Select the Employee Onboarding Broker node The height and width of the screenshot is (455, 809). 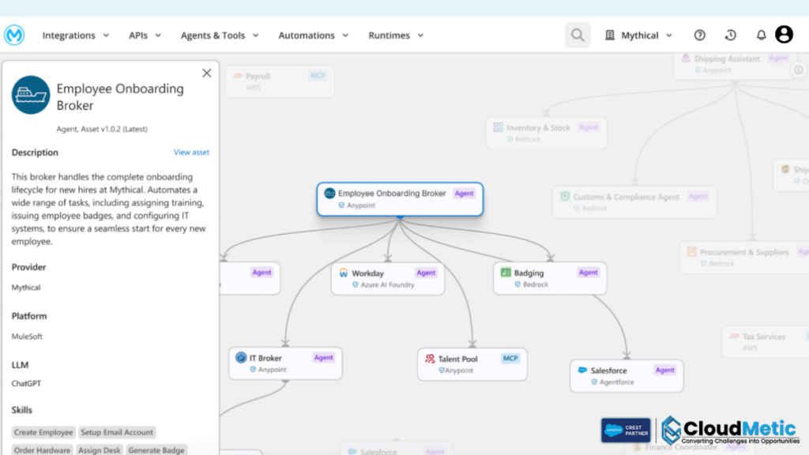point(400,198)
